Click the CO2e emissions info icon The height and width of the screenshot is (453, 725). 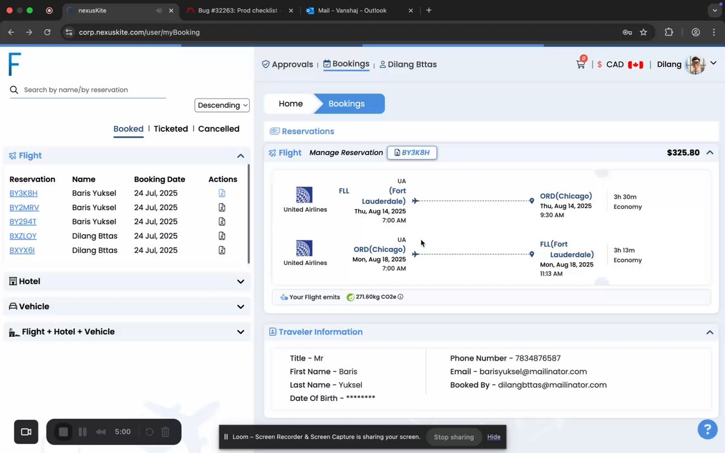click(x=400, y=297)
